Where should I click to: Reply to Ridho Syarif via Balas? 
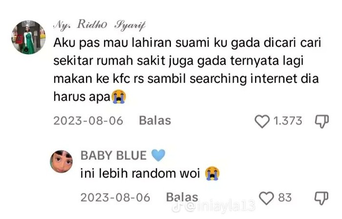(155, 120)
